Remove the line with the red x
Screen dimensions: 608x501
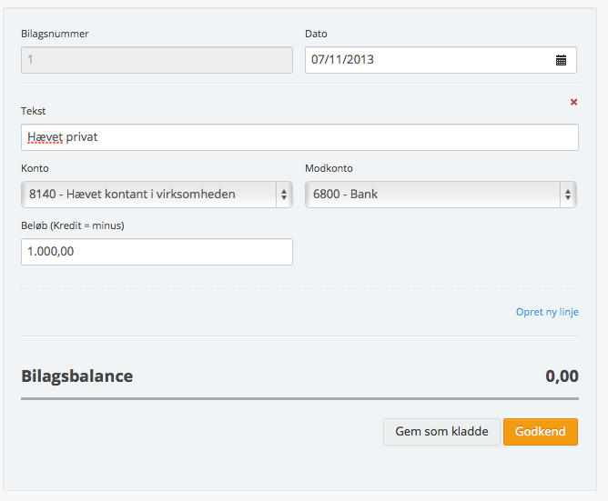point(573,102)
